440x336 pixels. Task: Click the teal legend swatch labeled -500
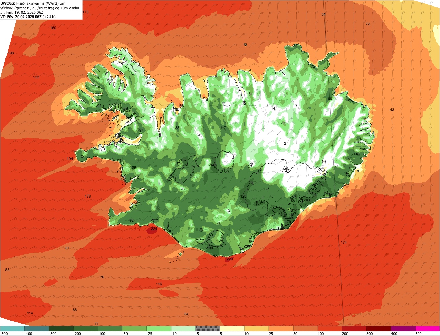tap(12, 328)
